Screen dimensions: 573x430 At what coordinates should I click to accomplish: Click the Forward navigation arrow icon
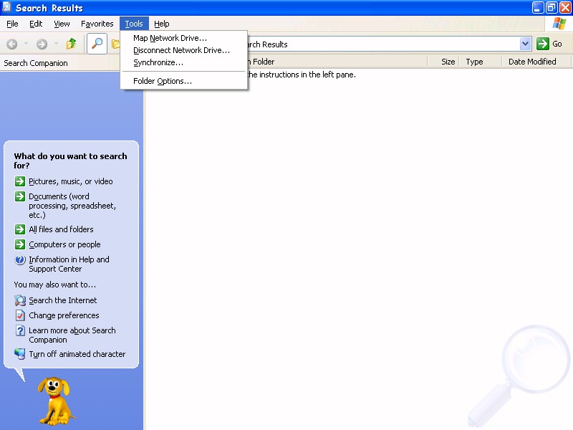click(x=42, y=44)
